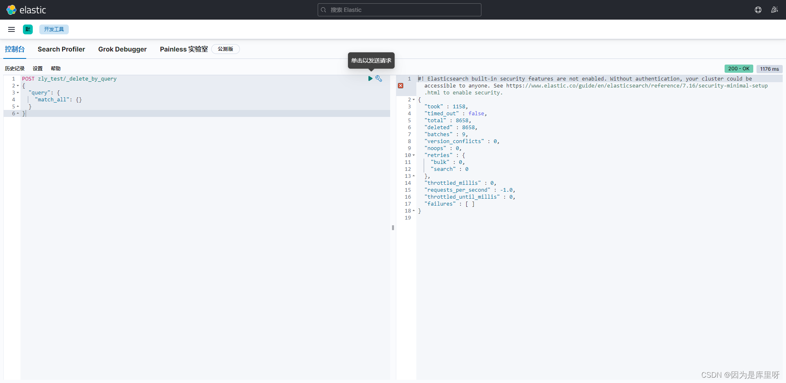786x383 pixels.
Task: Click the 200 - OK status badge
Action: coord(739,69)
